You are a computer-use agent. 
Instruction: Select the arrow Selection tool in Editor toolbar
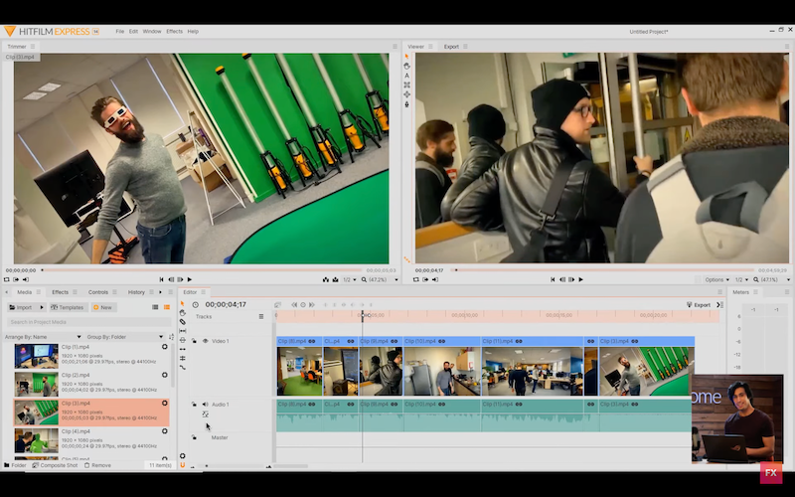pos(183,304)
